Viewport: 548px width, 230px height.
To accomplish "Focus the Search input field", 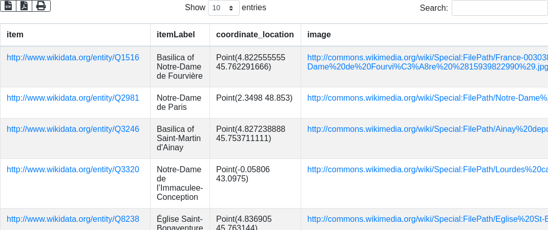I will (499, 8).
